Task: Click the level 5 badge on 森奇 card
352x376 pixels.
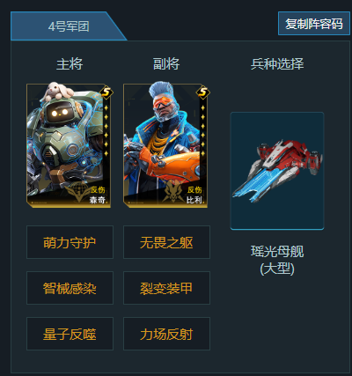Action: point(106,92)
